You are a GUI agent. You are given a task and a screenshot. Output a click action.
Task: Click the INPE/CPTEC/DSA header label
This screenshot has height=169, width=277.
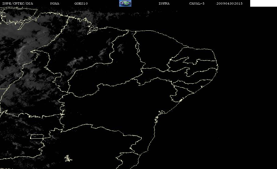[x=17, y=4]
